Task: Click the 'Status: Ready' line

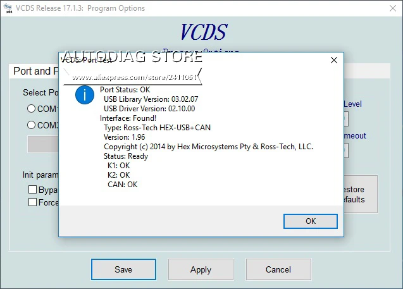Action: click(126, 156)
